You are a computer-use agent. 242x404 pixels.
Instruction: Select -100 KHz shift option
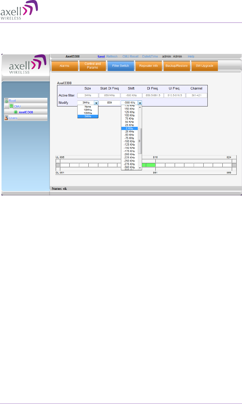click(x=129, y=141)
